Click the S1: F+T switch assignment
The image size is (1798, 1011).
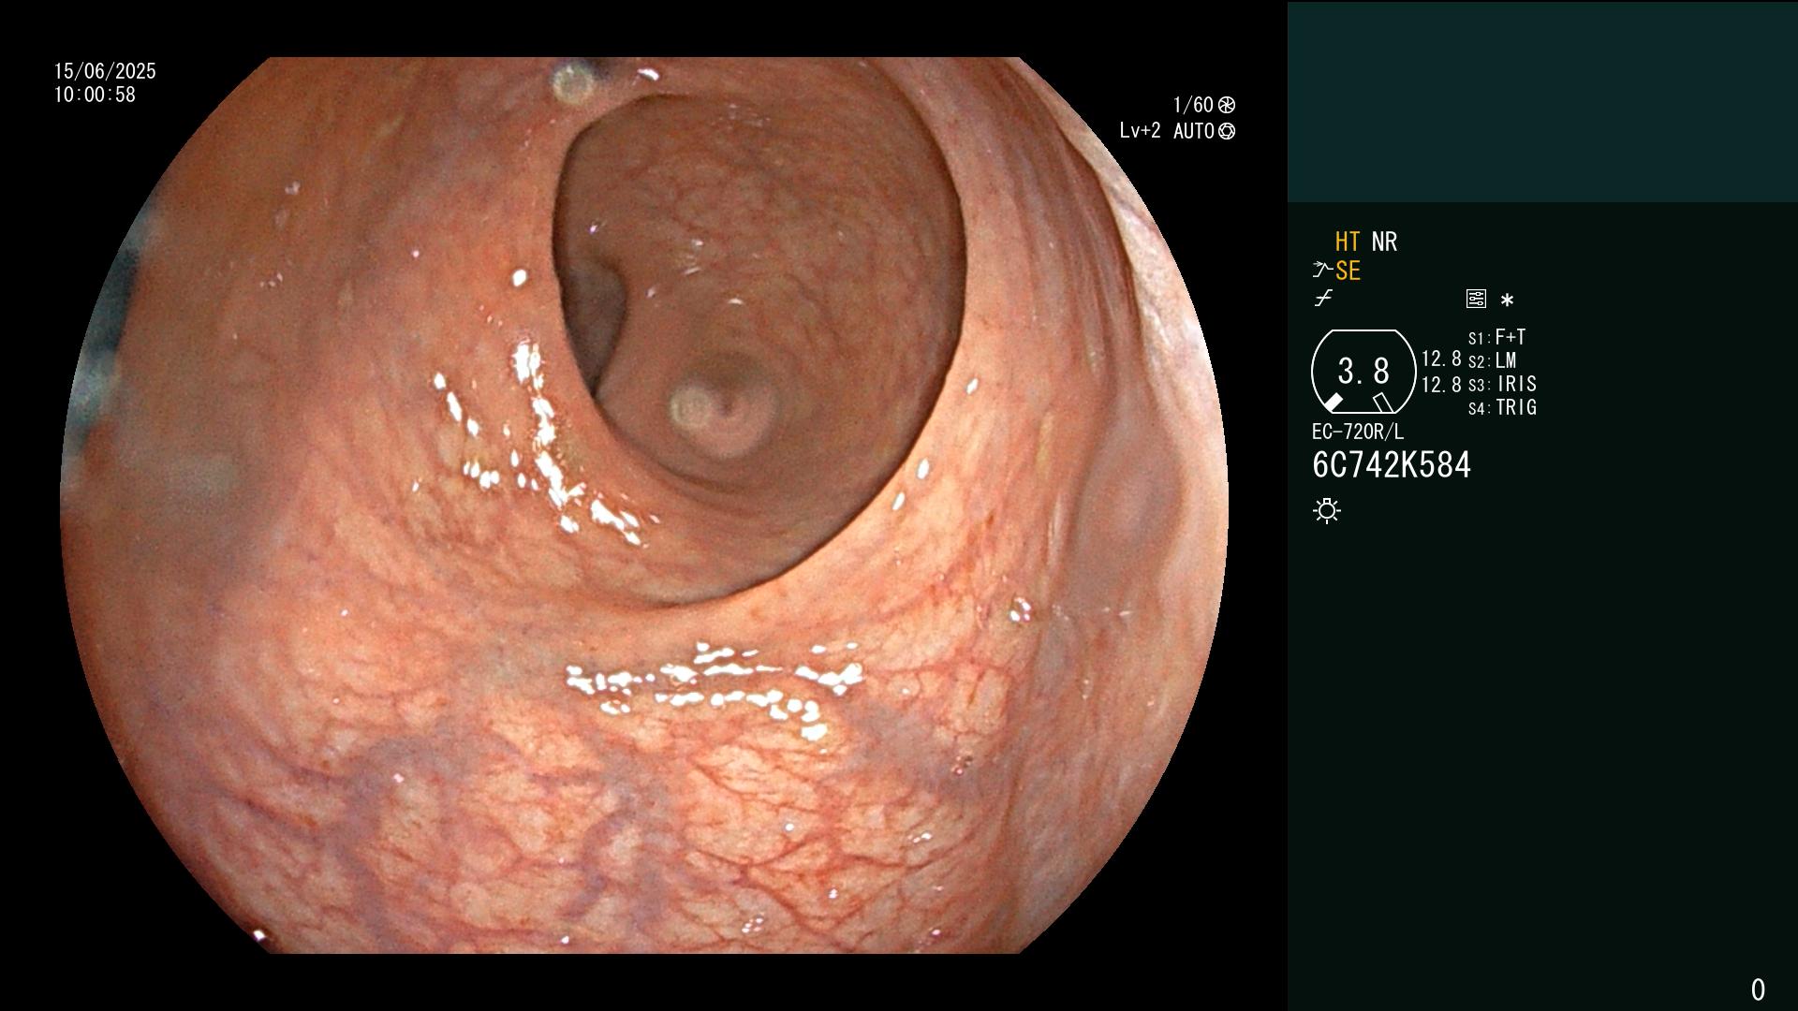click(1496, 337)
